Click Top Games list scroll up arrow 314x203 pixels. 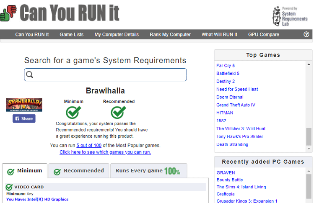click(309, 64)
